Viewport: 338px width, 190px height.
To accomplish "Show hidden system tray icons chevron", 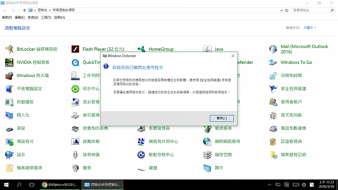I will click(269, 185).
